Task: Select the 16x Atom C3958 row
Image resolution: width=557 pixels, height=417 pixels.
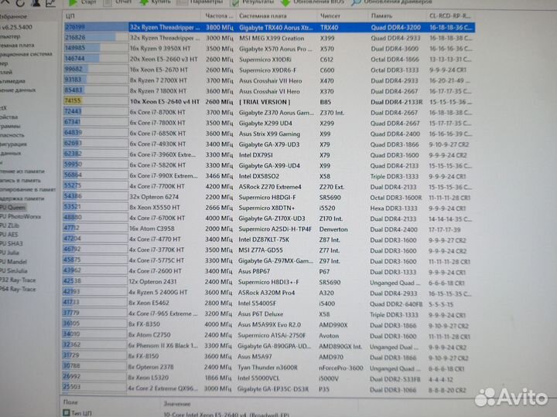Action: (269, 229)
